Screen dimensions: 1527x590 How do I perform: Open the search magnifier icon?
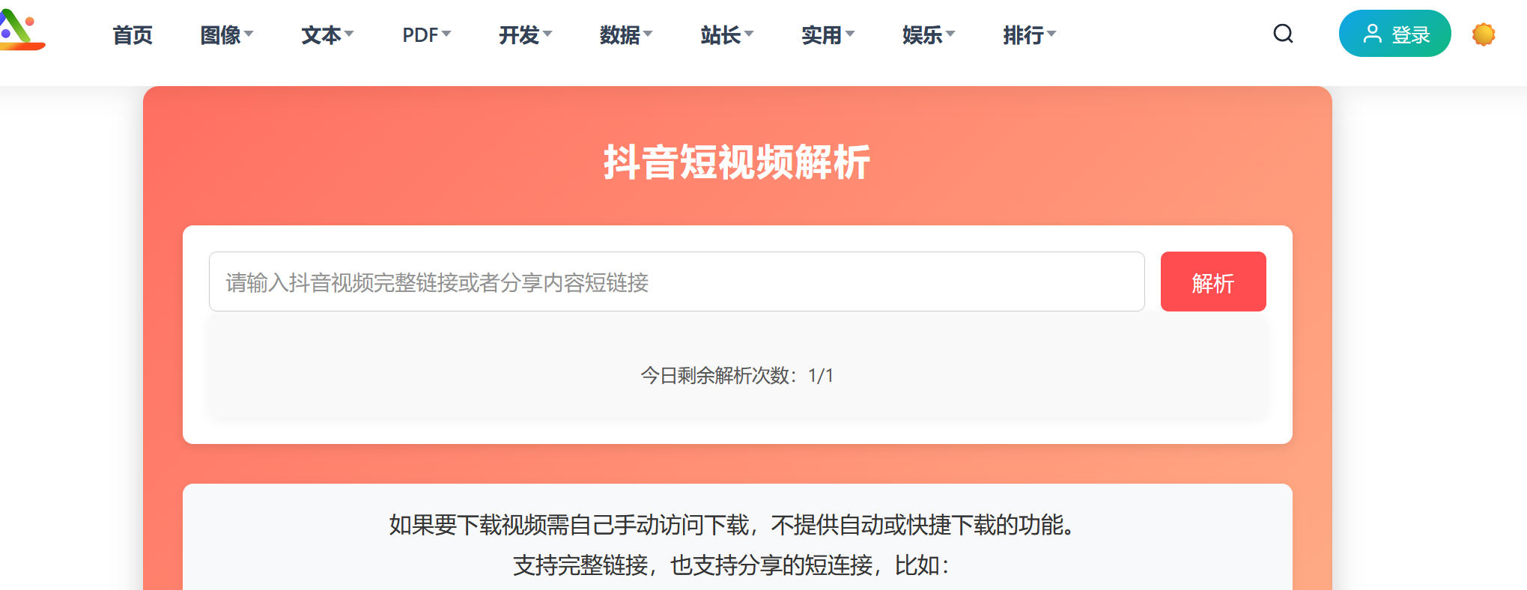(1283, 34)
